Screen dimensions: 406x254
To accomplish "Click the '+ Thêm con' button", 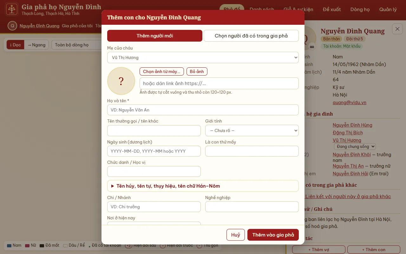I will click(x=374, y=250).
